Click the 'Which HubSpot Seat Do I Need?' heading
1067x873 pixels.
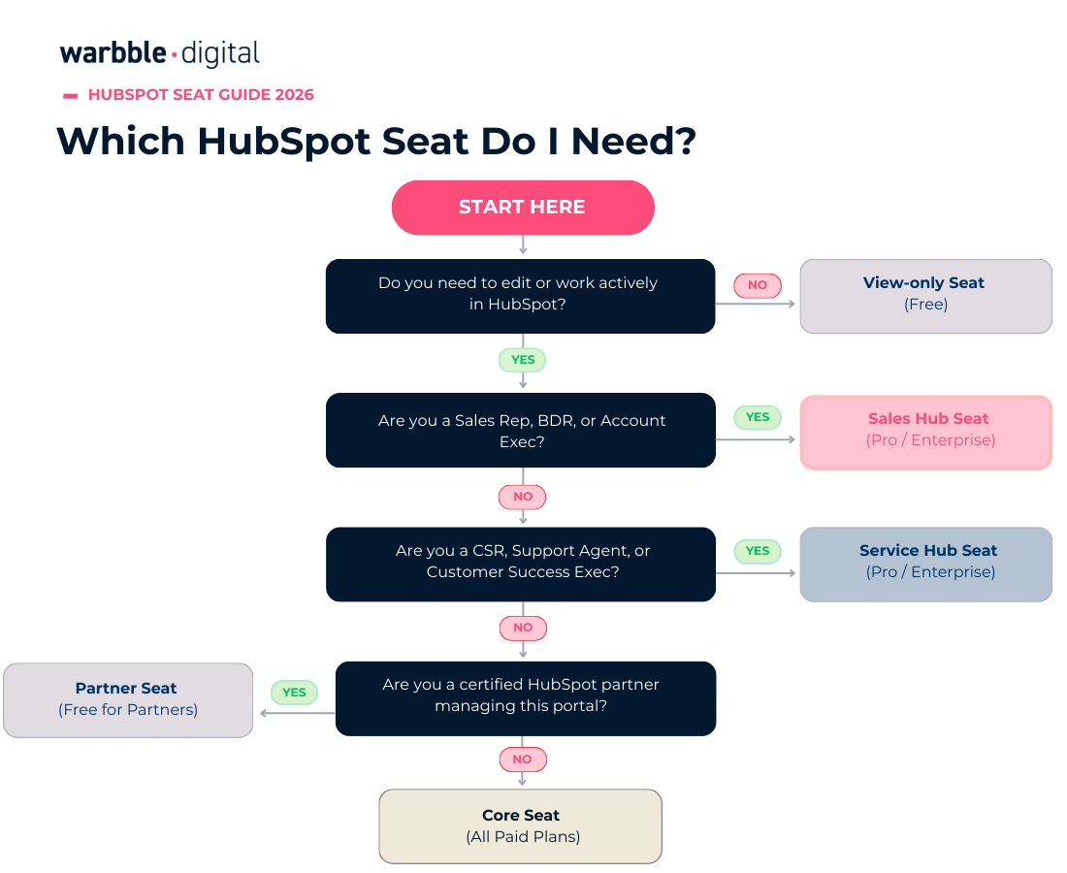click(376, 142)
